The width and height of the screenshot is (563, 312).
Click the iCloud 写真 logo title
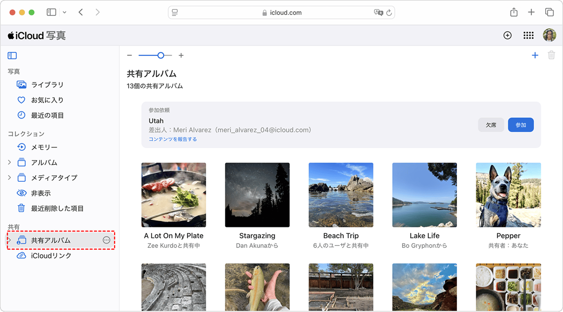point(37,36)
